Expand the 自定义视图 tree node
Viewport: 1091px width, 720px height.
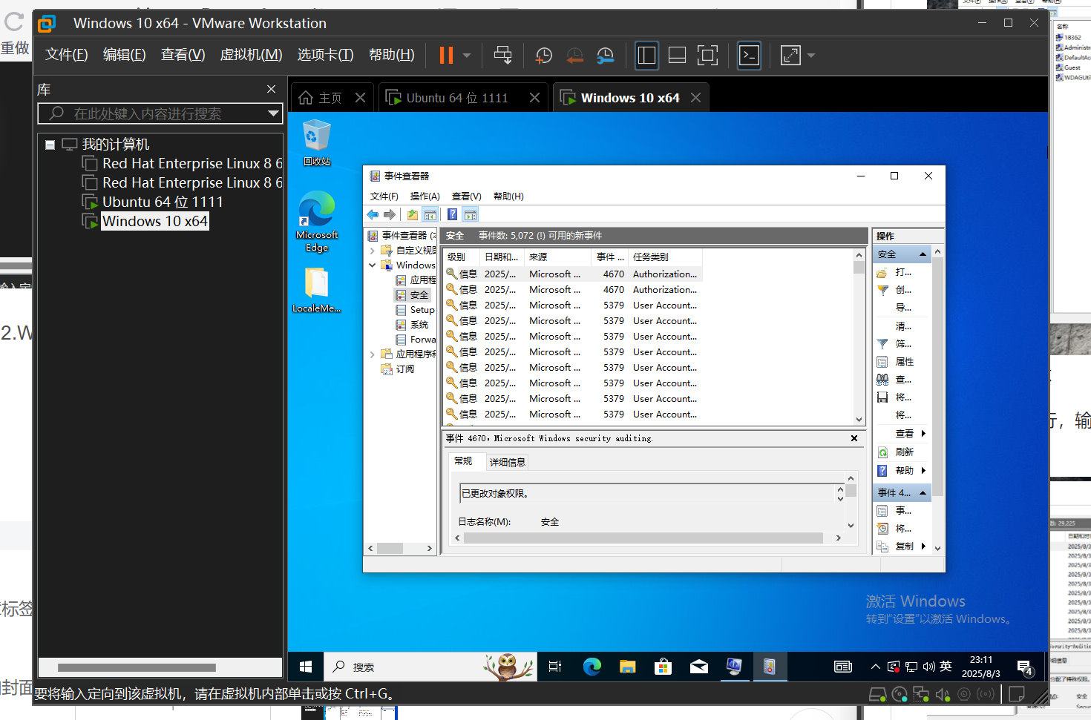(373, 251)
